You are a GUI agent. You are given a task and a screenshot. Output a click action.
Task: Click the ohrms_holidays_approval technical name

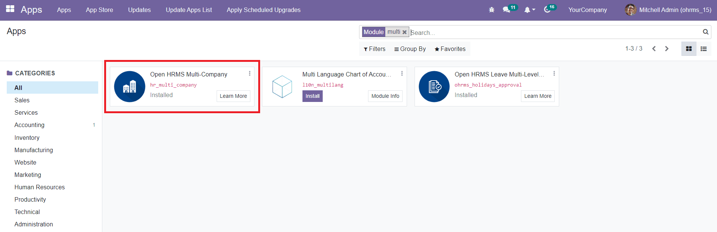click(488, 85)
